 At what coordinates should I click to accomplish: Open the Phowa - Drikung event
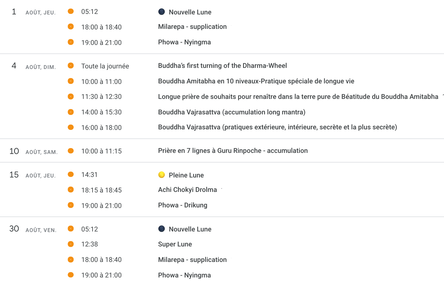[x=183, y=205]
